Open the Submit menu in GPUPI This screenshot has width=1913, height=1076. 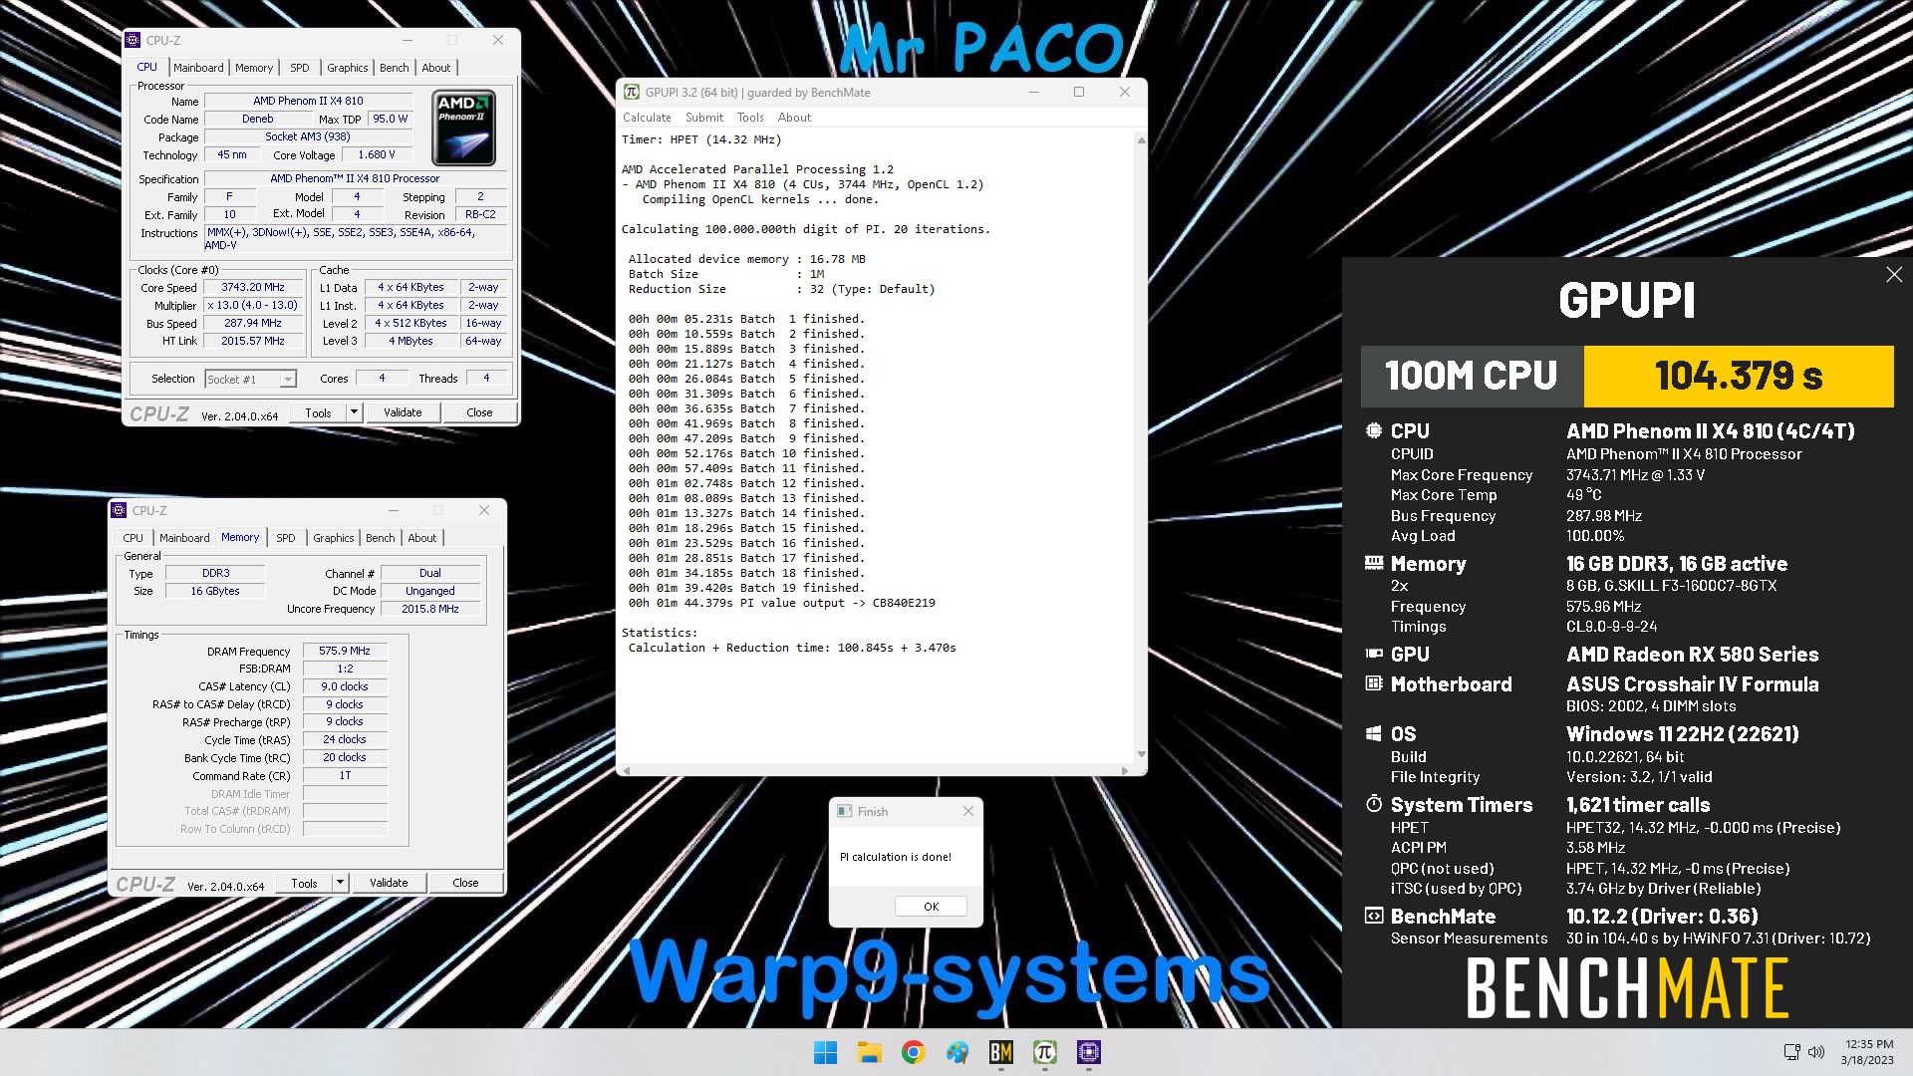[x=704, y=118]
